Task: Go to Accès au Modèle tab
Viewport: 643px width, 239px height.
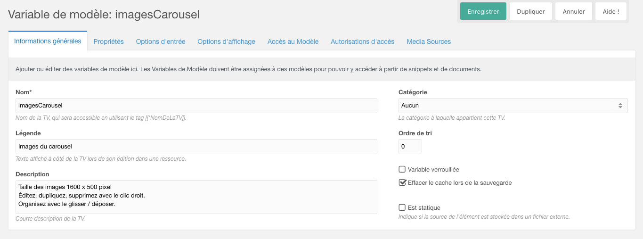Action: tap(293, 41)
